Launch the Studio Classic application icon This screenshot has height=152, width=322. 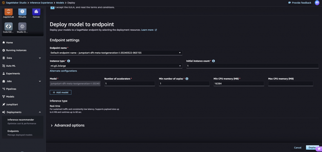(x=22, y=26)
